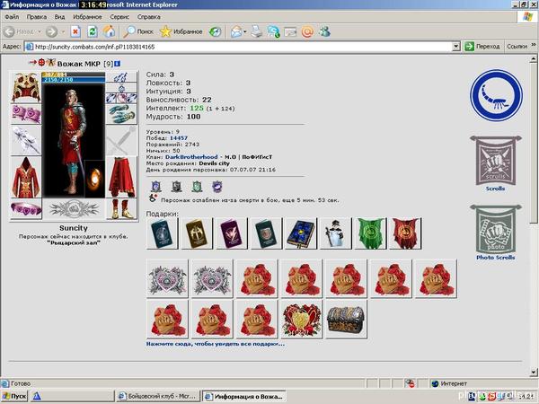Screen dimensions: 539x404
Task: Click the white dagger weapon slot
Action: (x=26, y=140)
